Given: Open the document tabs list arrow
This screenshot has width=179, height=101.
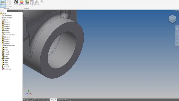Looking at the screenshot, I should click(x=34, y=100).
